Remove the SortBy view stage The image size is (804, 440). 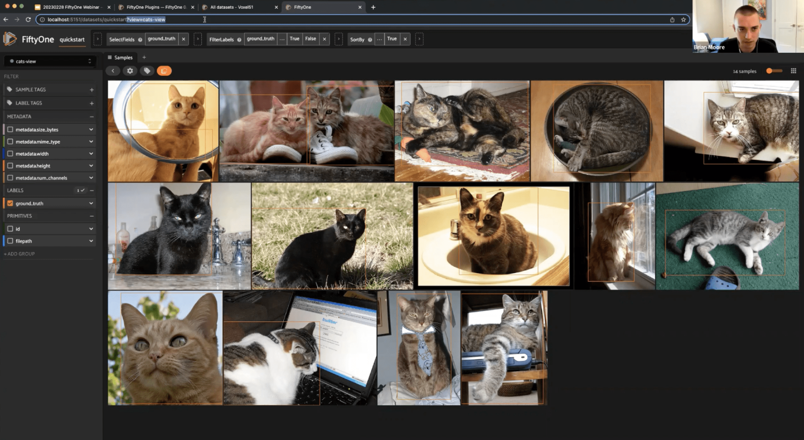405,39
